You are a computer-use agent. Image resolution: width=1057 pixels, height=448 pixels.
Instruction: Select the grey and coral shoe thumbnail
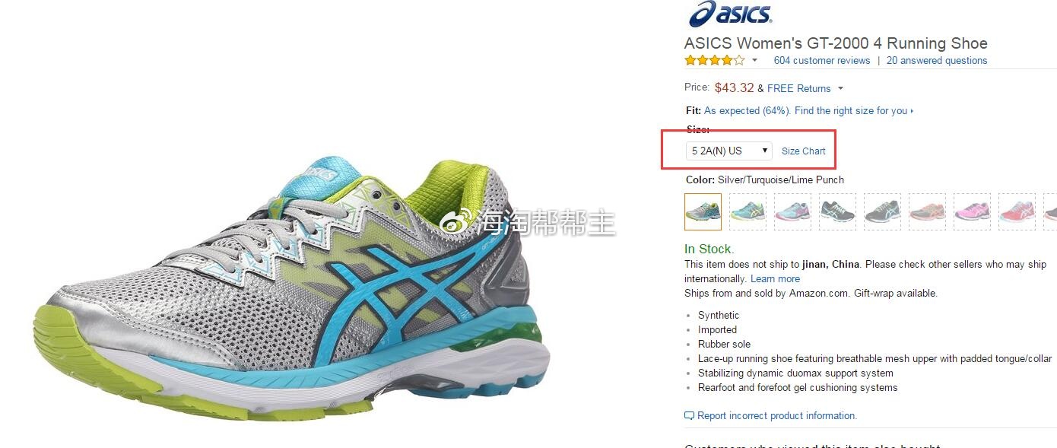(927, 211)
